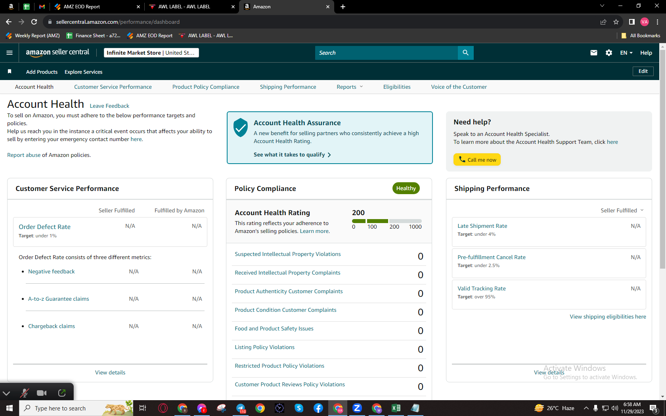Click the Help link in header
This screenshot has width=666, height=416.
(x=646, y=53)
